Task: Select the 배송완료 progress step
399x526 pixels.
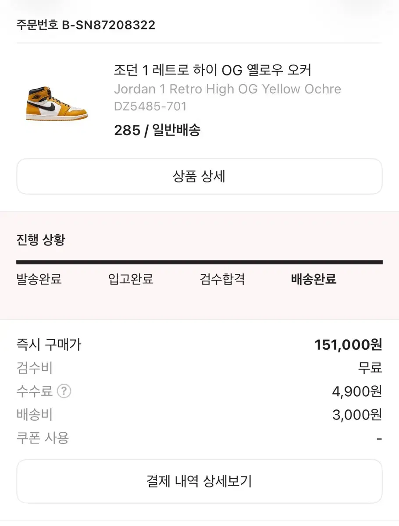Action: tap(313, 279)
